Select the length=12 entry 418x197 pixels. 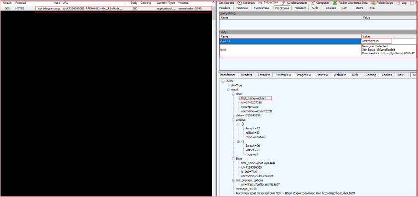coord(253,128)
